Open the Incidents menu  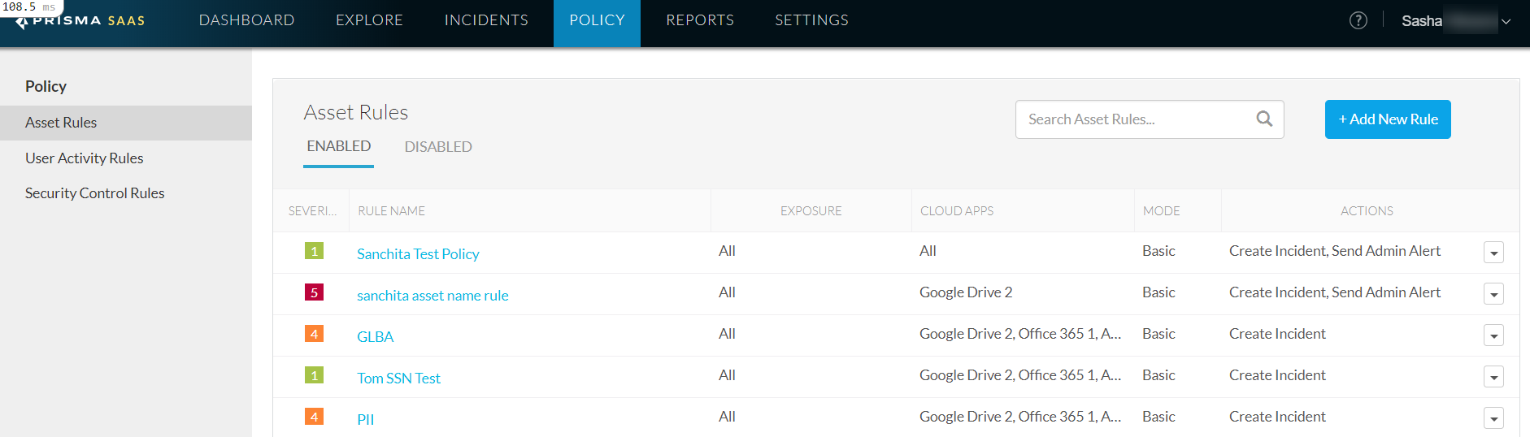coord(486,20)
